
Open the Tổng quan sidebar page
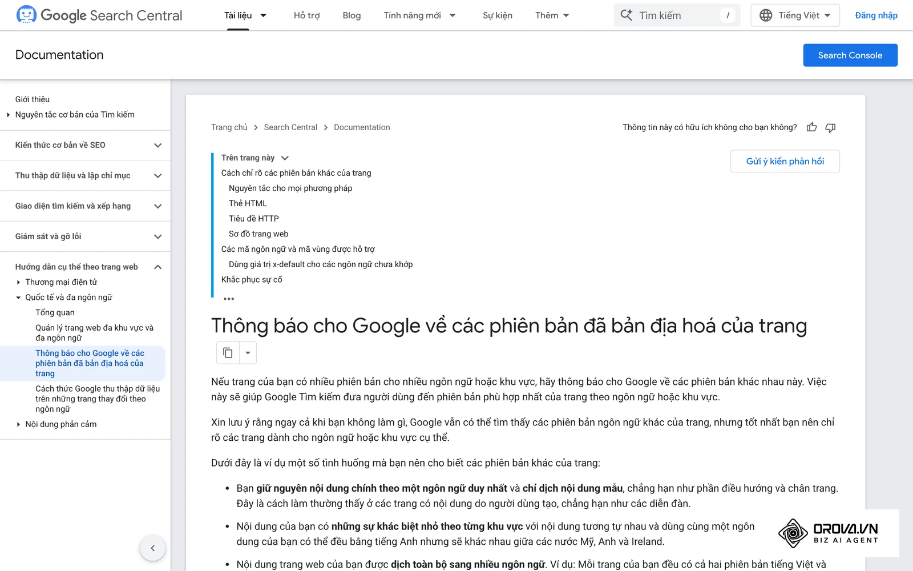pyautogui.click(x=55, y=312)
